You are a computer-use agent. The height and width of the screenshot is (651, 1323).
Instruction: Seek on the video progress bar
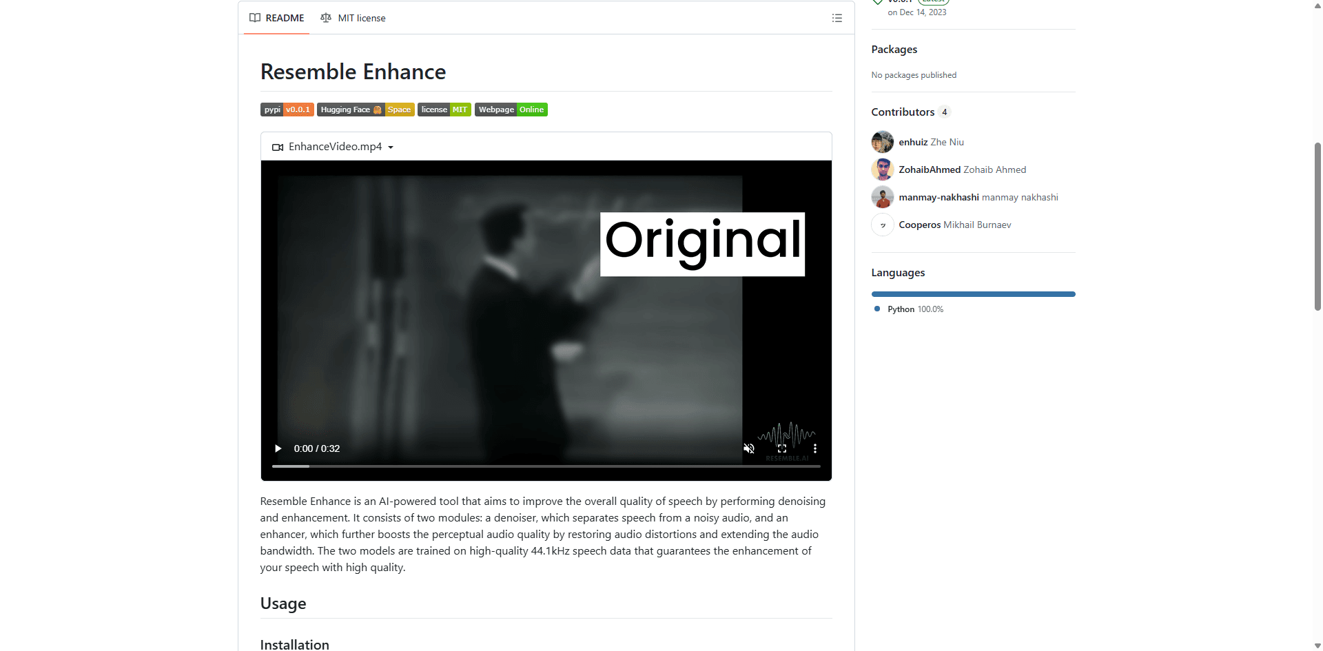tap(546, 466)
